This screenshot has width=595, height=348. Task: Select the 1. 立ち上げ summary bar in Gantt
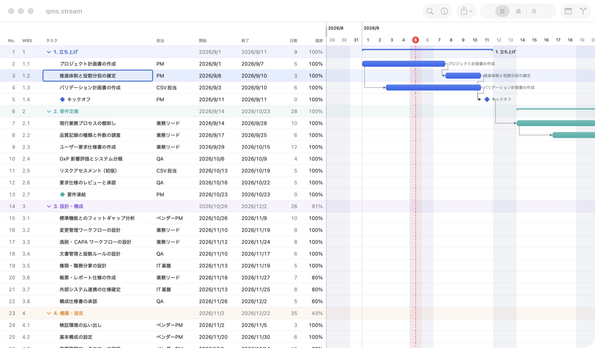(x=427, y=50)
